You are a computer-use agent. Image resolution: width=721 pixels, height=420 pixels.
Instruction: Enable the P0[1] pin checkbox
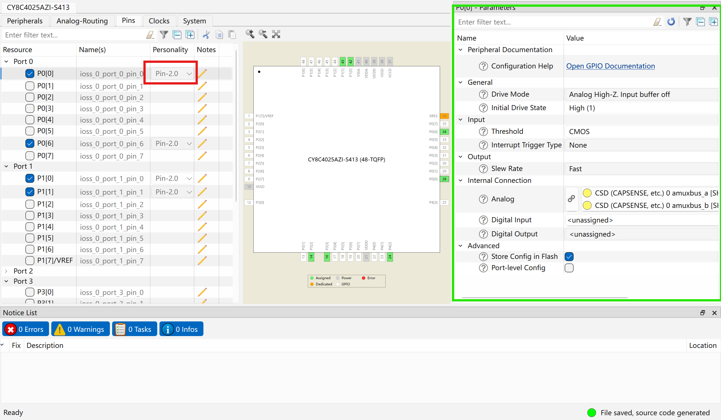coord(30,86)
